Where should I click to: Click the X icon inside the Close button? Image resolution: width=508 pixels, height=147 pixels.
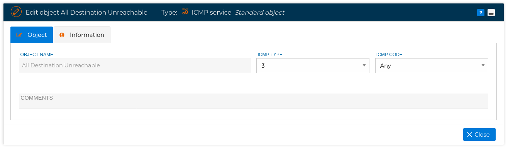click(469, 135)
